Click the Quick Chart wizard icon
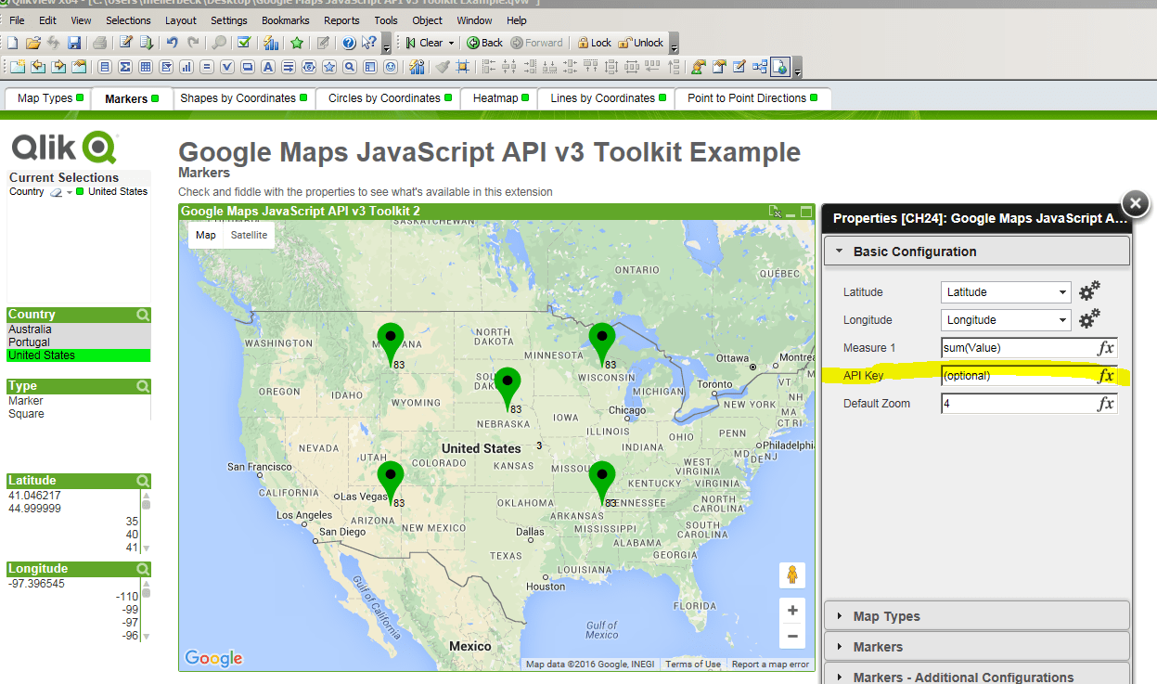Screen dimensions: 1157x684 [x=271, y=43]
